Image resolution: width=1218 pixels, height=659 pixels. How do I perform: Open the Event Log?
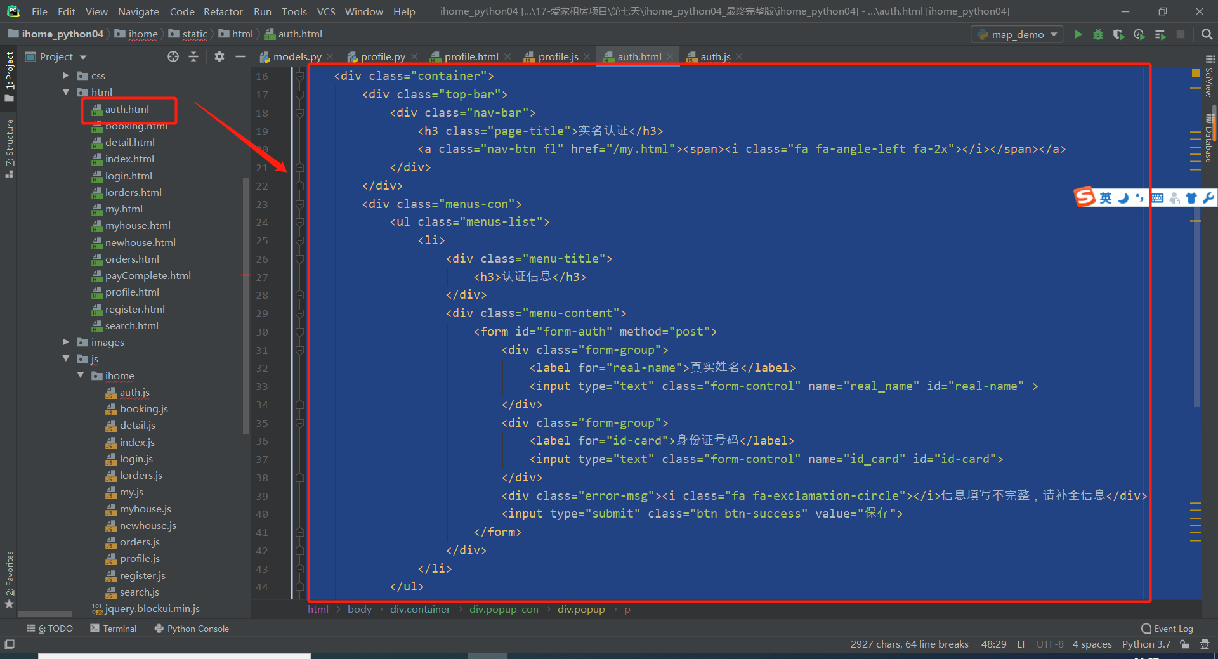click(1167, 629)
